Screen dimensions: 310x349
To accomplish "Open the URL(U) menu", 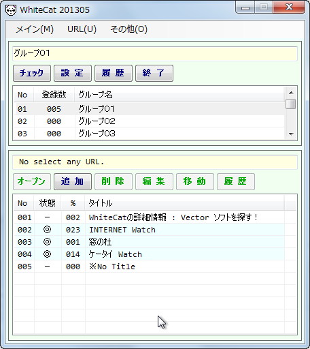I will 82,29.
